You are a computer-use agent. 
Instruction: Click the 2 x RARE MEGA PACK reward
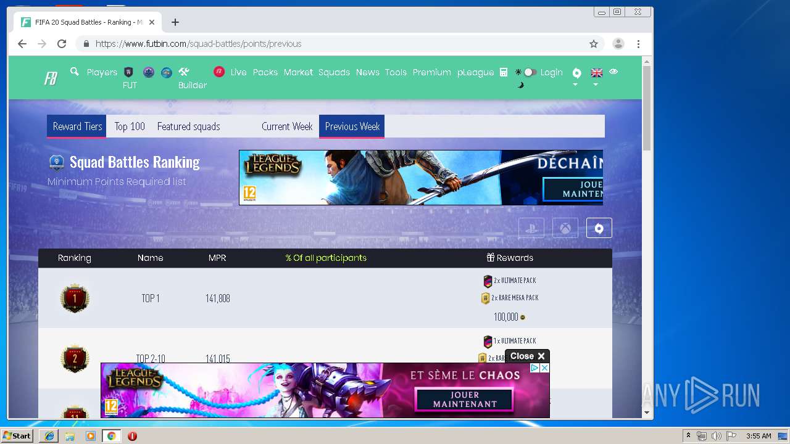coord(510,298)
